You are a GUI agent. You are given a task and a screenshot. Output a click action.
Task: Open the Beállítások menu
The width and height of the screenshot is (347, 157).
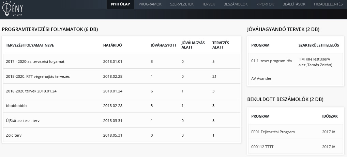[293, 4]
